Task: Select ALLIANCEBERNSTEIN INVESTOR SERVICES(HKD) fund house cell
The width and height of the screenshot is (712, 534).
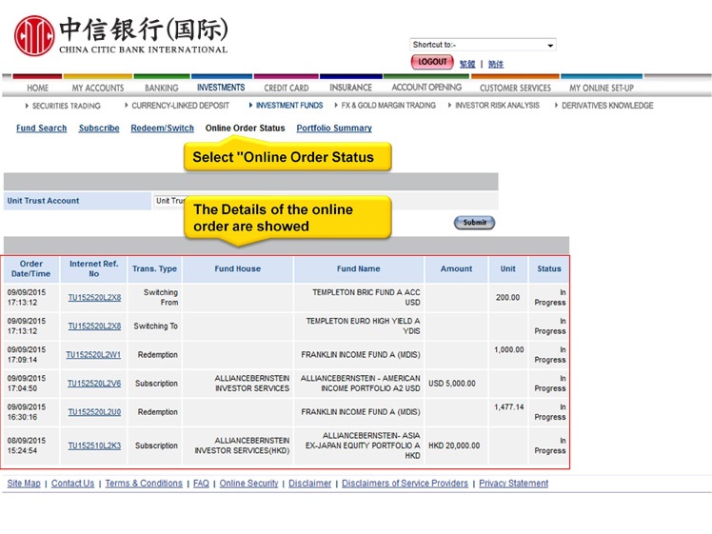Action: [237, 445]
